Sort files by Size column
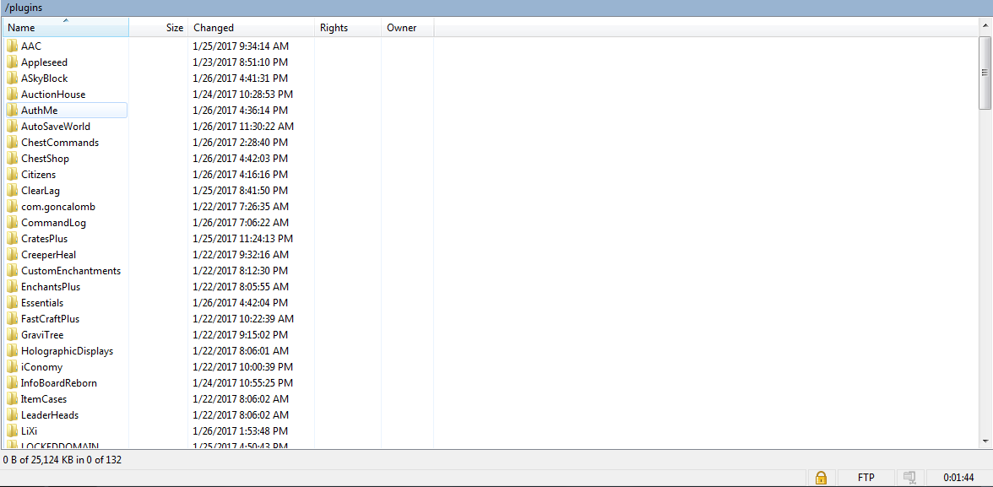The width and height of the screenshot is (993, 487). tap(159, 28)
